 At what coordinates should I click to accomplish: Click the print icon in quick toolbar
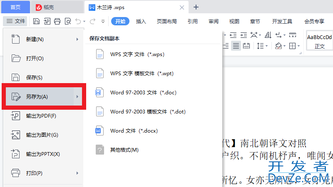[57, 21]
